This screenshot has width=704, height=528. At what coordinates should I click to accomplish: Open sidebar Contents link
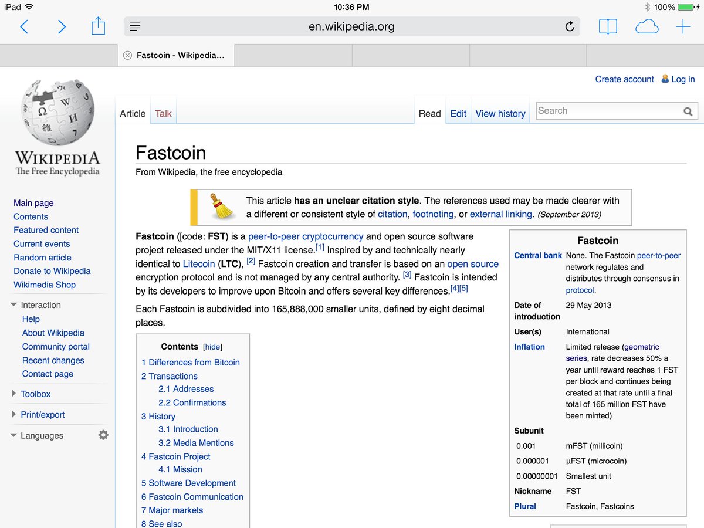pyautogui.click(x=31, y=216)
